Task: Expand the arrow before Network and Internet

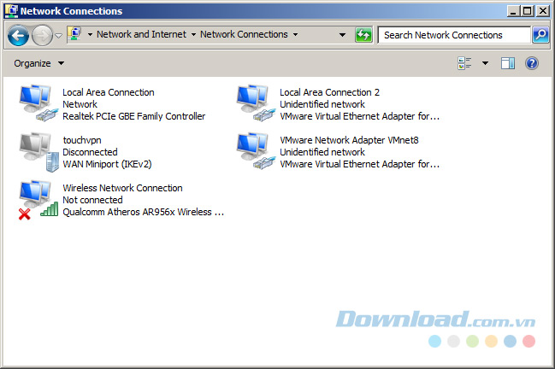Action: 90,35
